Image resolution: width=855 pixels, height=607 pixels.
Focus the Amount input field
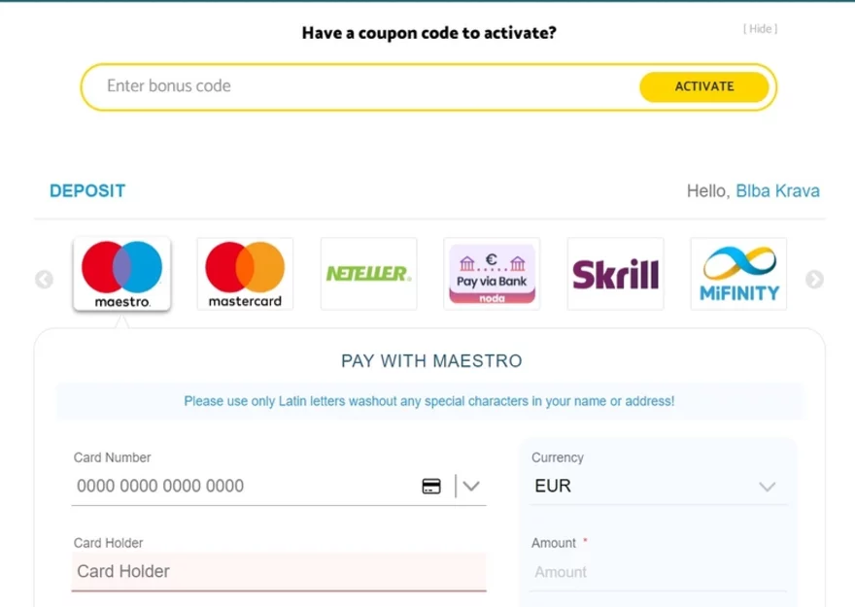point(659,572)
